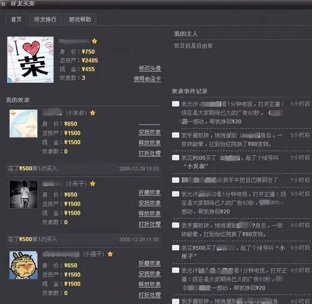Click the purchase date 2008-12-29 11:50
Image resolution: width=312 pixels, height=304 pixels.
pyautogui.click(x=139, y=240)
